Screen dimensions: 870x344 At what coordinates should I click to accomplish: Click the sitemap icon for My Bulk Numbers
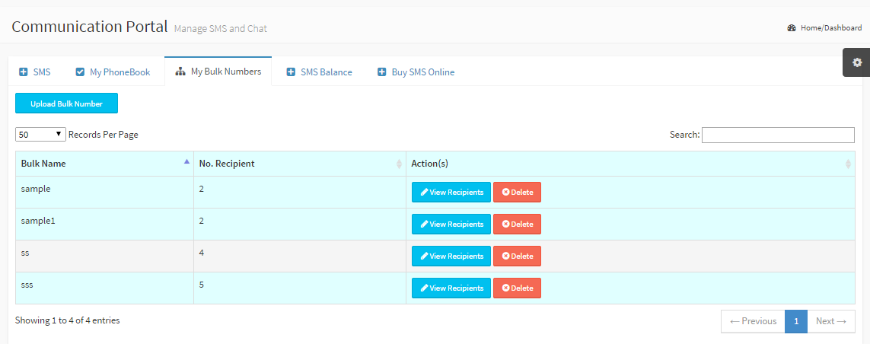pyautogui.click(x=180, y=72)
